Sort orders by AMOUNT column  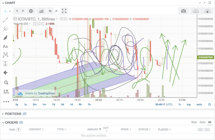coord(94,129)
